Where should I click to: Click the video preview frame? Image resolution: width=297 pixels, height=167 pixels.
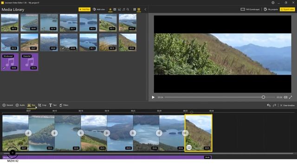[x=223, y=54]
